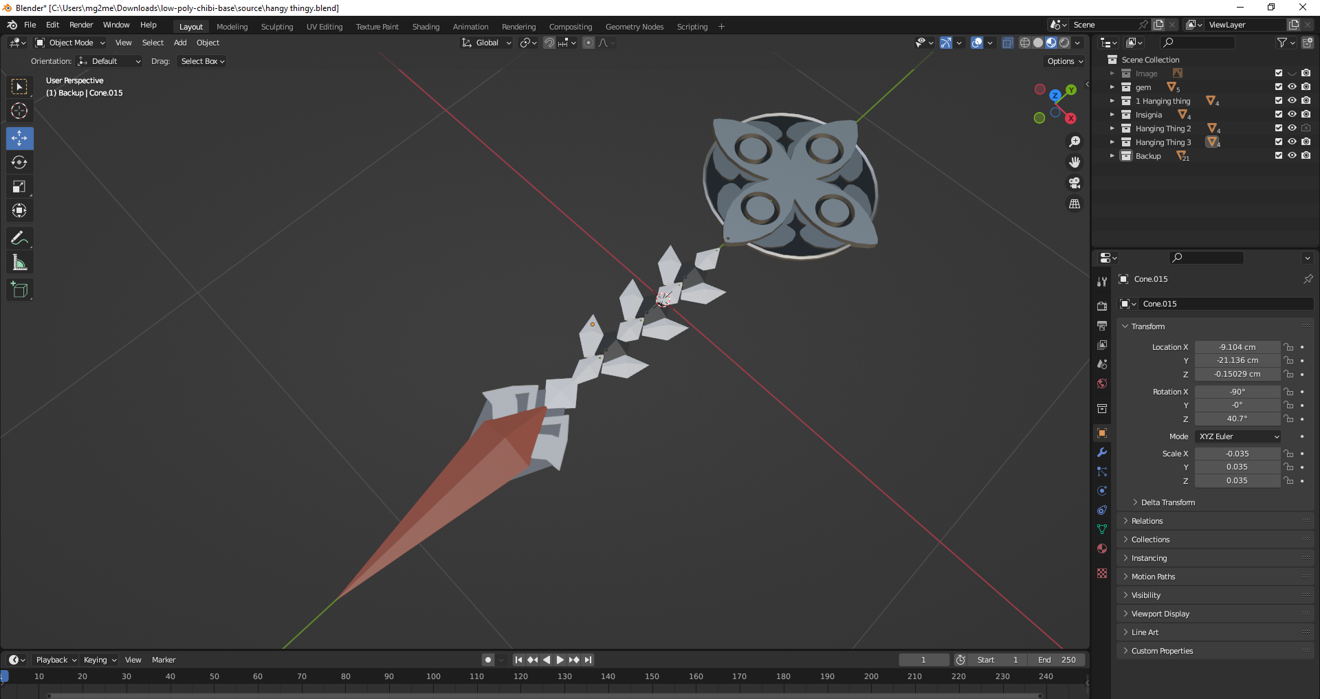The width and height of the screenshot is (1320, 699).
Task: Click the 3D Cursor tool
Action: tap(19, 111)
